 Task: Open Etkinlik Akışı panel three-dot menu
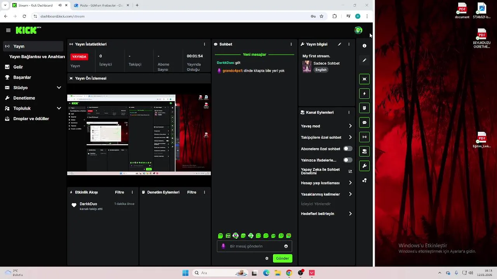click(x=132, y=192)
